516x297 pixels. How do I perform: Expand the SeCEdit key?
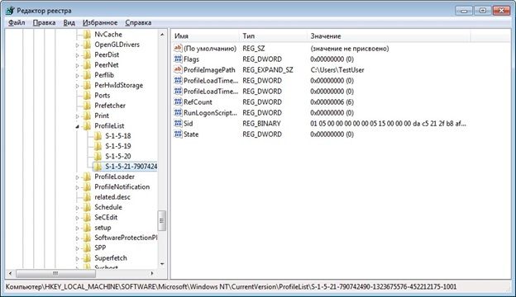[78, 219]
